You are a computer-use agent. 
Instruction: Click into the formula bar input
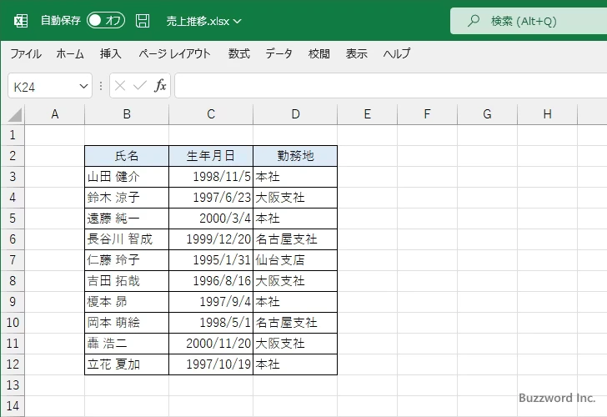pyautogui.click(x=390, y=86)
